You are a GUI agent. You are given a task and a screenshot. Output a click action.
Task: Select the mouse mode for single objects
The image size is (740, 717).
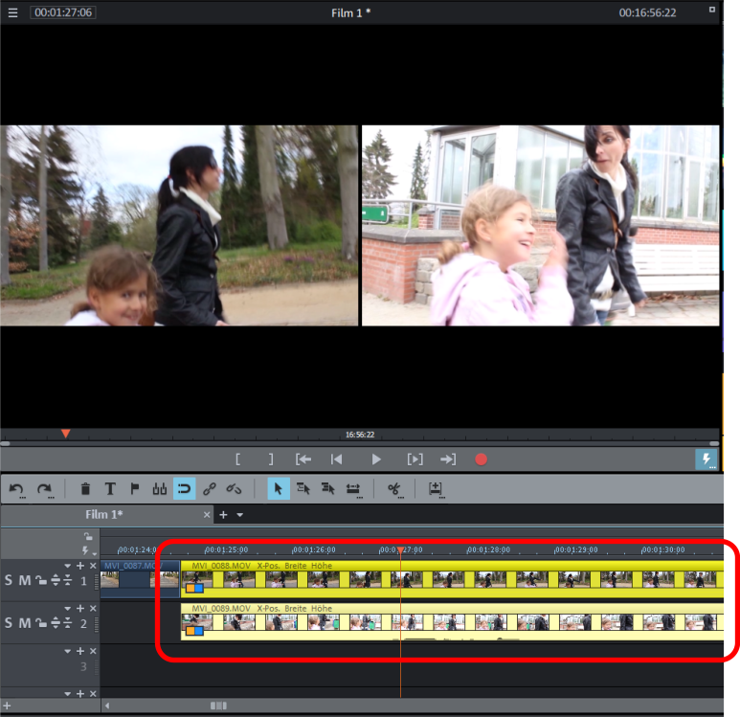(279, 488)
